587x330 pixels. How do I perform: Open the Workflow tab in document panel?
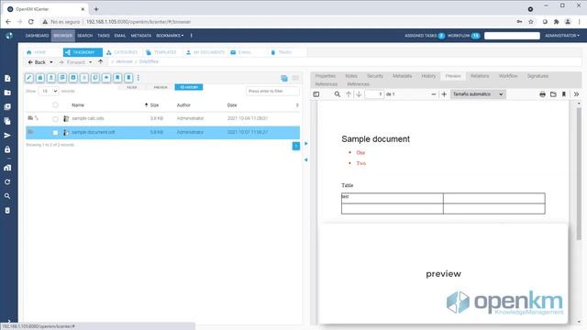pos(508,76)
